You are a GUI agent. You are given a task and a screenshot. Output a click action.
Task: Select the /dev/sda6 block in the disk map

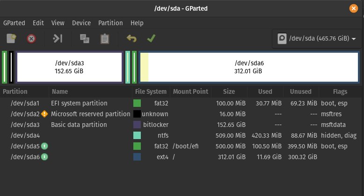pyautogui.click(x=249, y=67)
